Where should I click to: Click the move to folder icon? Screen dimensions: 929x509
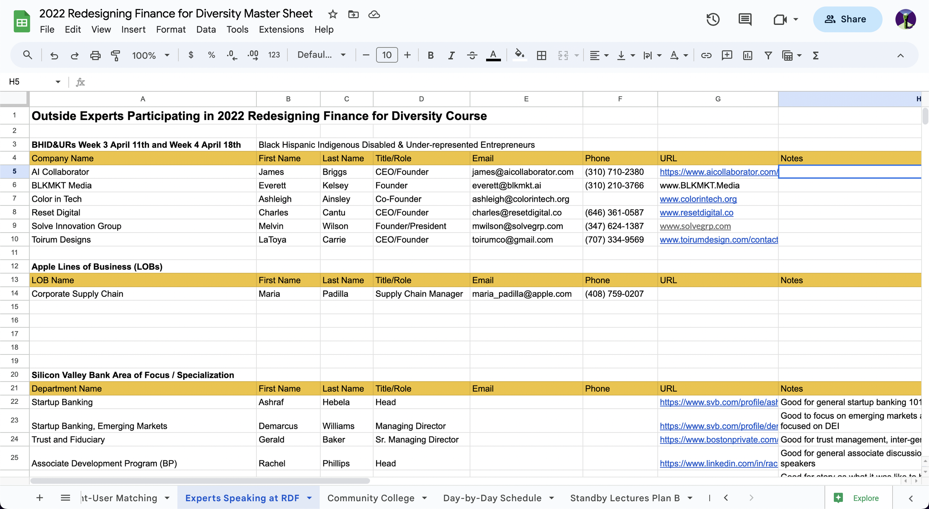point(353,14)
